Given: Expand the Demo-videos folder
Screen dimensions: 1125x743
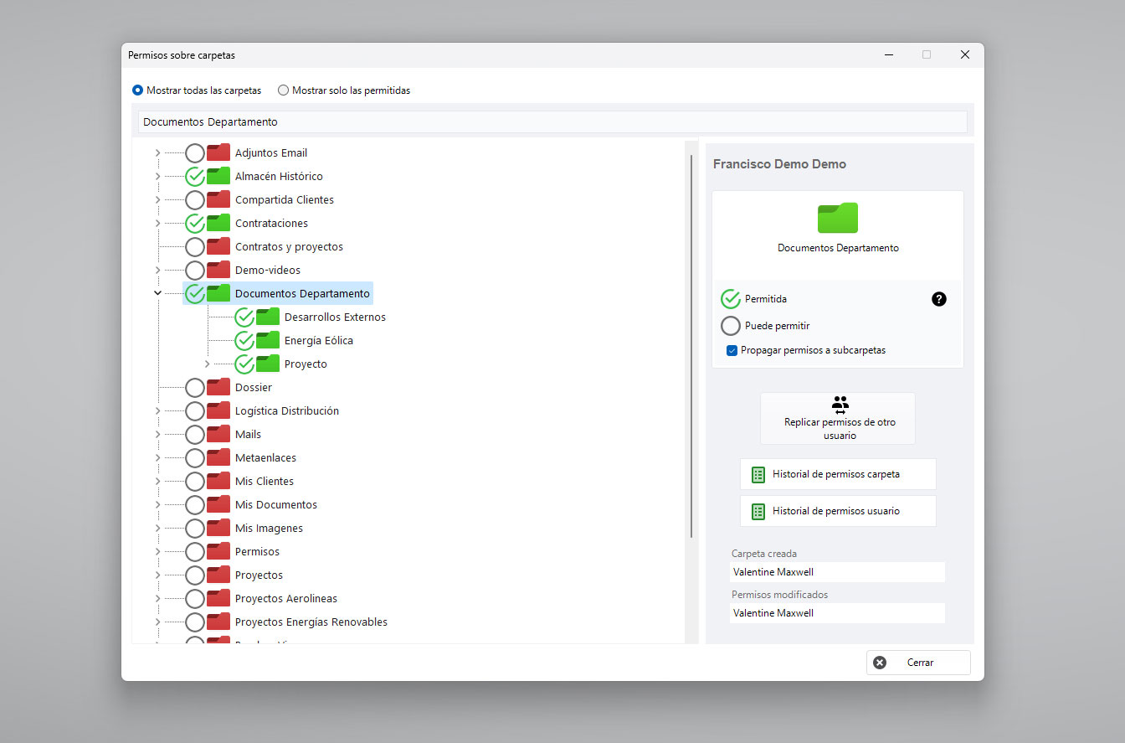Looking at the screenshot, I should click(157, 270).
